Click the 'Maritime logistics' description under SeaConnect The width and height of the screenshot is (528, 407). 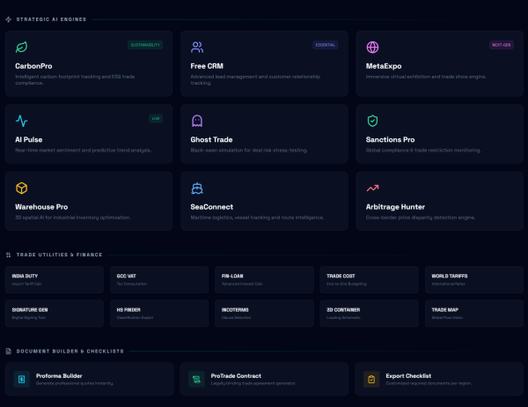pos(257,218)
